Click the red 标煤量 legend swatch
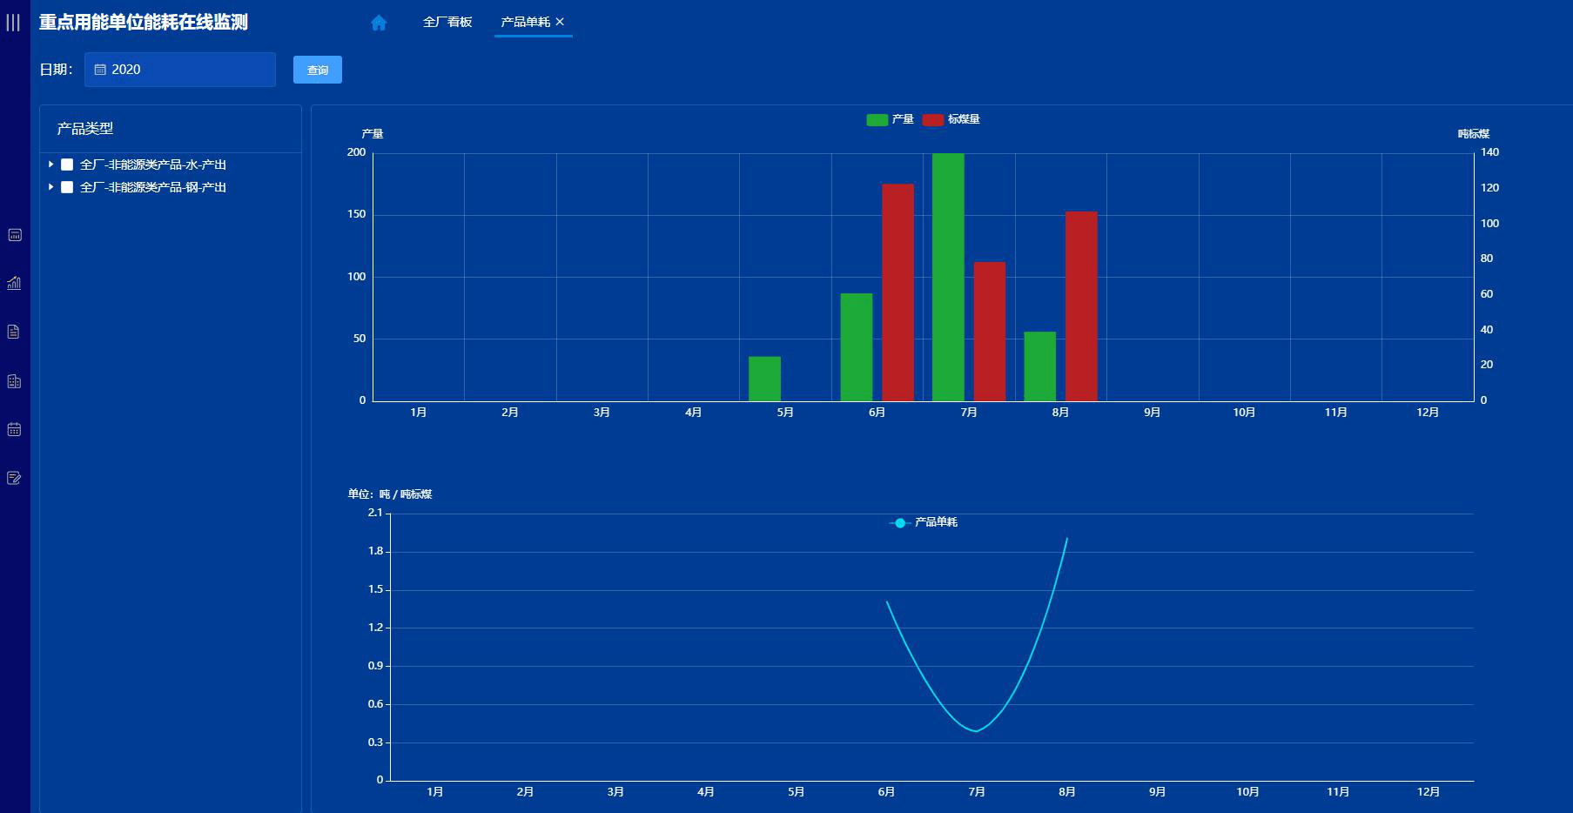This screenshot has height=813, width=1573. (932, 120)
